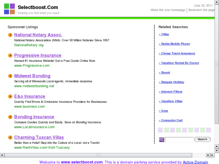Open the Bonding Insurance listing
Screen dimensions: 219x164
pyautogui.click(x=34, y=117)
